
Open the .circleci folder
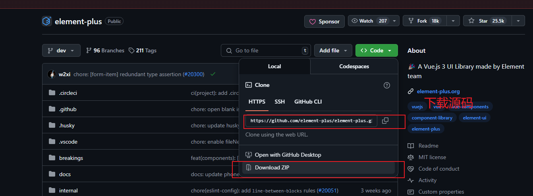[x=68, y=93]
